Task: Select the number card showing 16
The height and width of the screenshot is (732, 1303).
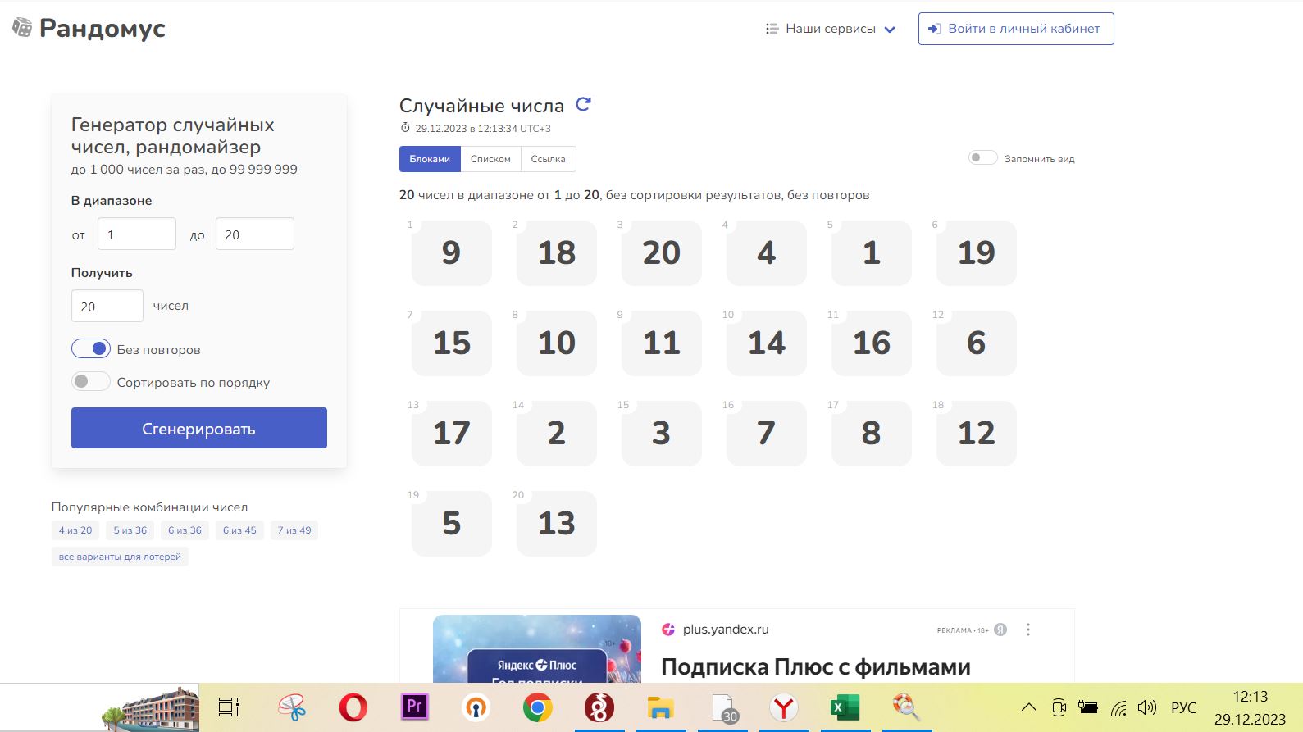Action: point(872,343)
